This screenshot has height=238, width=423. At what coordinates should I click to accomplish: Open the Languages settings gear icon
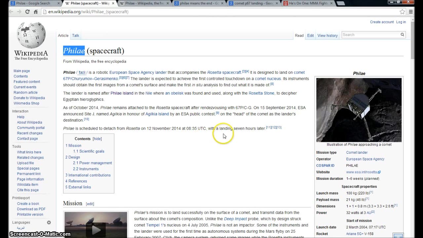(x=49, y=222)
